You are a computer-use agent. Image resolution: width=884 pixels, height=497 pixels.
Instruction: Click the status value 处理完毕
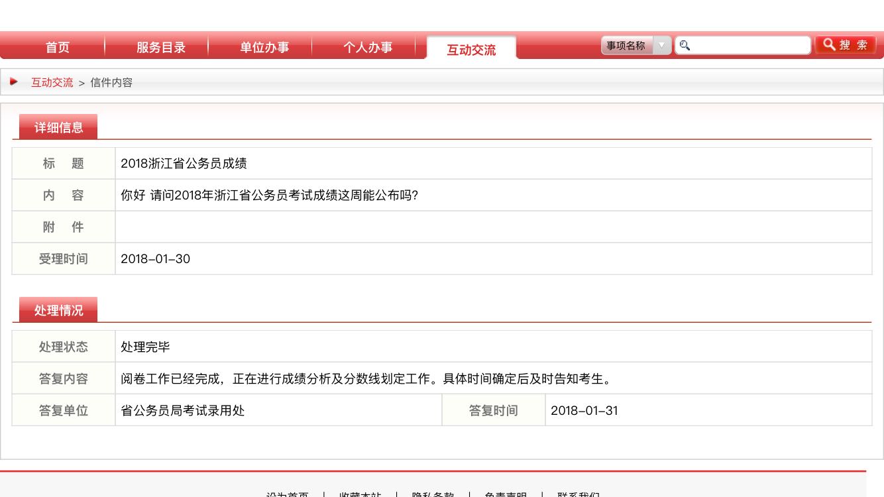(x=145, y=347)
